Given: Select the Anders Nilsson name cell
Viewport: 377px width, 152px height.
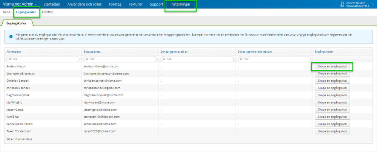Looking at the screenshot, I should click(16, 66).
